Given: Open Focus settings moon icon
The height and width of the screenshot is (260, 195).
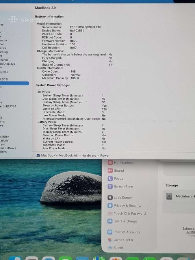Looking at the screenshot, I should [110, 179].
